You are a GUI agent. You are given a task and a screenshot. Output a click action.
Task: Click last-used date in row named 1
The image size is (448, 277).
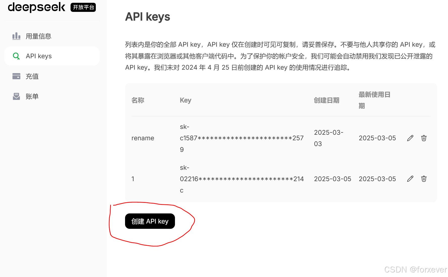tap(377, 179)
